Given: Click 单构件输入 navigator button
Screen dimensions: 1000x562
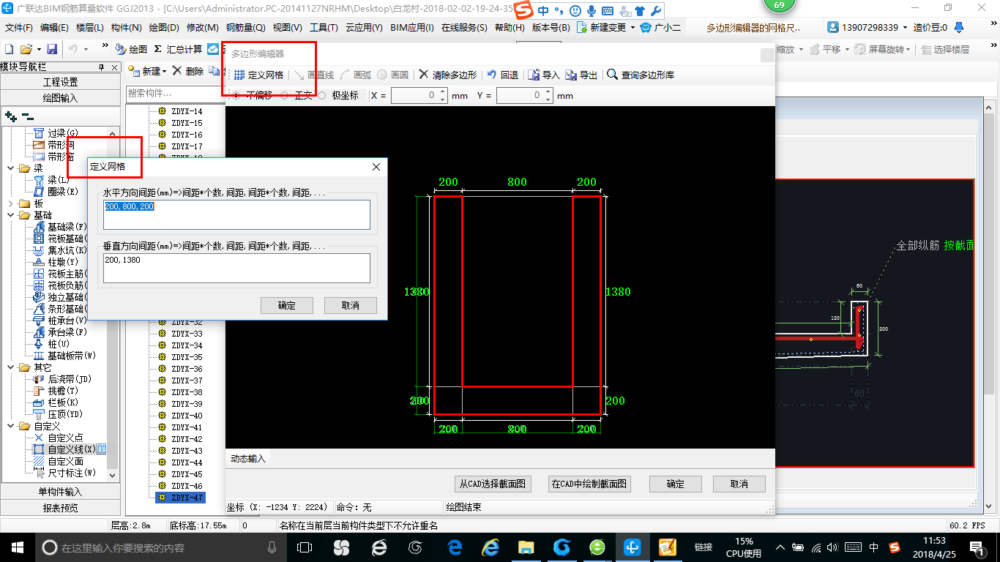Looking at the screenshot, I should point(60,492).
